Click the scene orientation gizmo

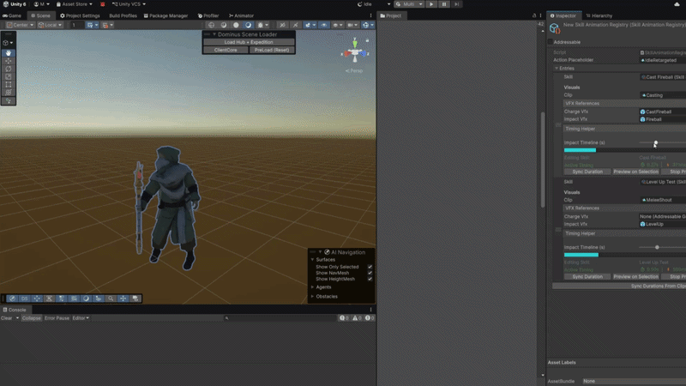pyautogui.click(x=355, y=52)
